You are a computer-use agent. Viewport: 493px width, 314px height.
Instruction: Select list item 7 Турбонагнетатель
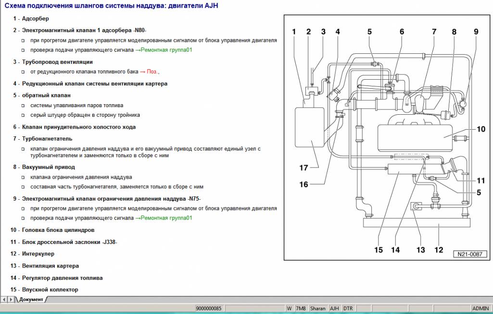47,139
